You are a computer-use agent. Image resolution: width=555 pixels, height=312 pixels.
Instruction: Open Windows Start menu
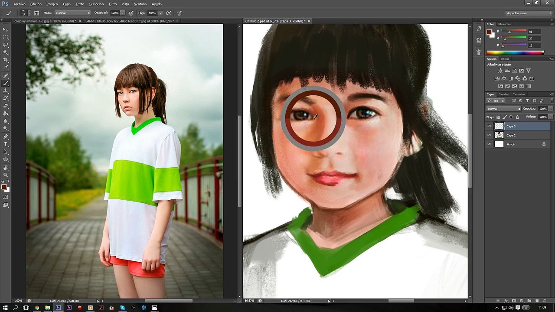click(x=5, y=308)
